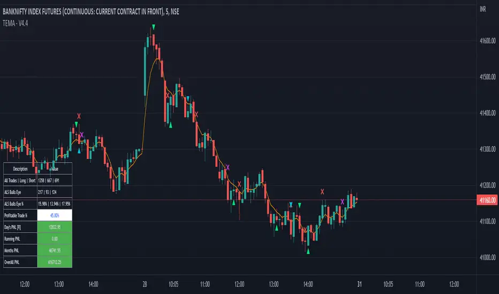
Task: Click the green 616712.25 OverAll PNL value
Action: [x=55, y=262]
